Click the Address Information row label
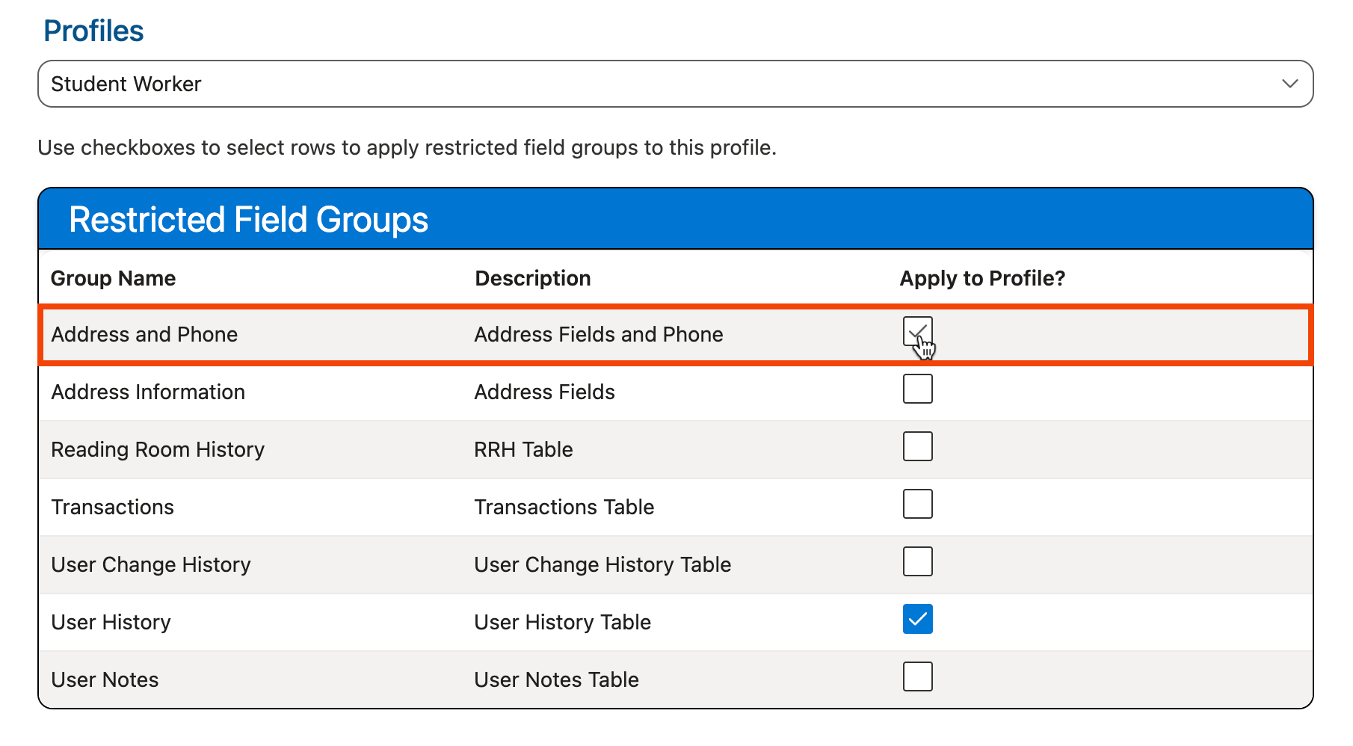Image resolution: width=1353 pixels, height=746 pixels. 148,392
